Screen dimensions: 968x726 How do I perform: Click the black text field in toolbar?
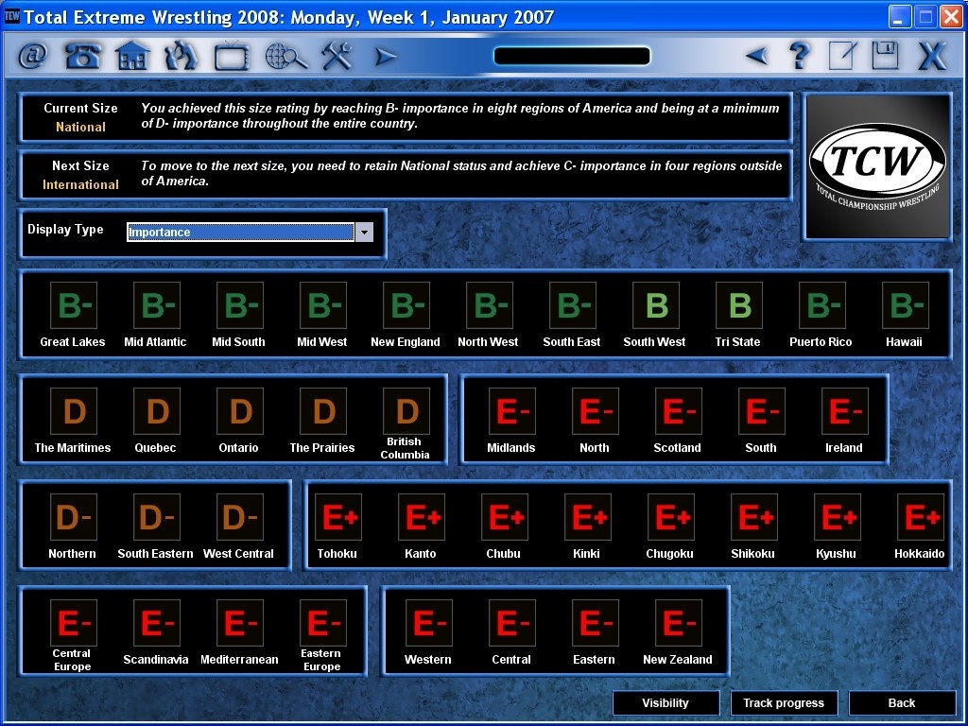(x=572, y=57)
